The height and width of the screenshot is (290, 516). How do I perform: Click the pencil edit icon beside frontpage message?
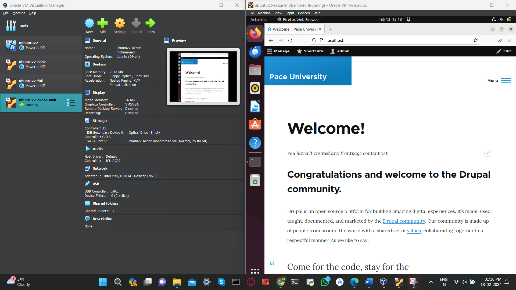click(x=488, y=153)
